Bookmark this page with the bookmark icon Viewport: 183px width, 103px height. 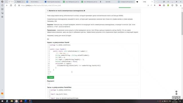coord(155,5)
